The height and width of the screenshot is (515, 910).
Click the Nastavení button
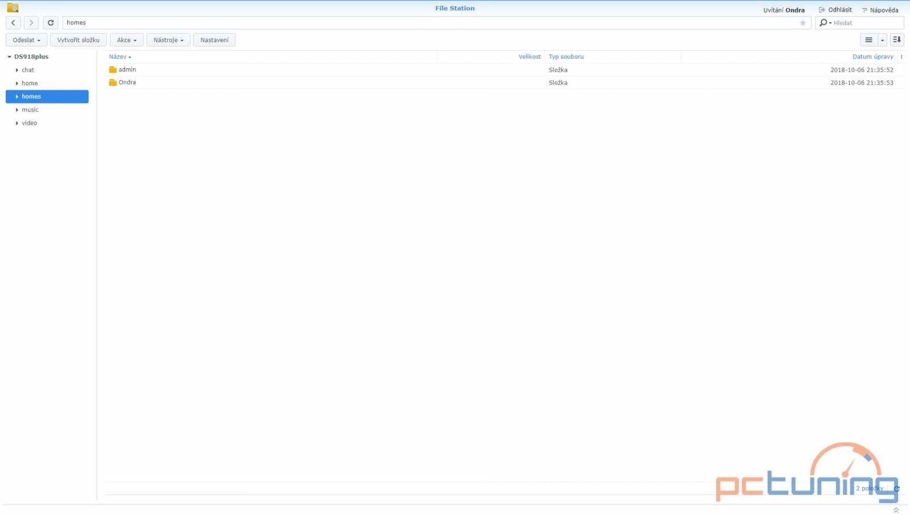coord(214,40)
